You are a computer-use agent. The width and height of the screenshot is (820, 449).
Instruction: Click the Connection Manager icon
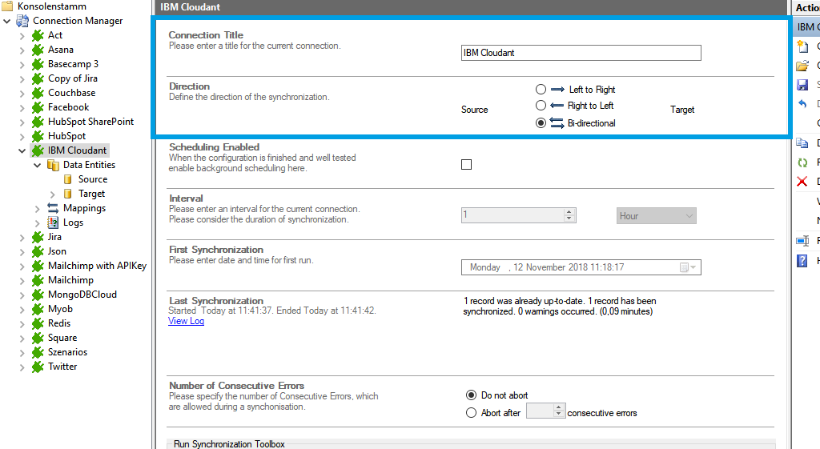[22, 21]
